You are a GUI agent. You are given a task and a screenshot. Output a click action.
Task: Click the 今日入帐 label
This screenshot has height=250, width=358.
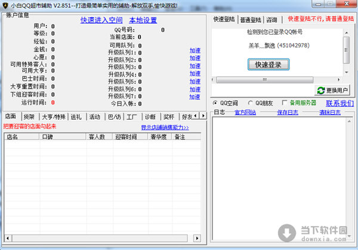coord(124,103)
